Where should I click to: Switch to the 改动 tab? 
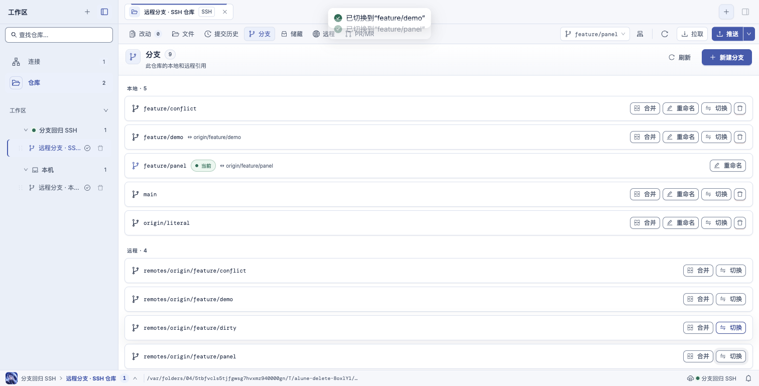coord(145,34)
